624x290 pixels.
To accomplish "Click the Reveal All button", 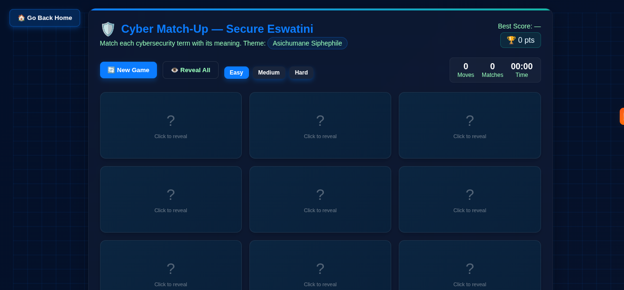I will pos(191,70).
